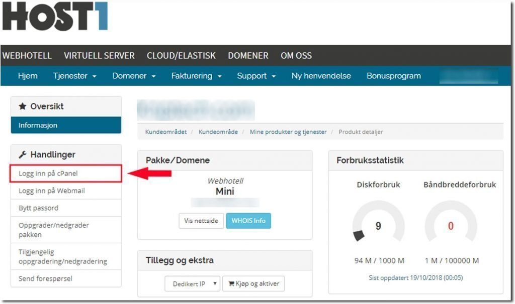Image resolution: width=515 pixels, height=304 pixels.
Task: Expand the Domener dropdown in the navbar
Action: pyautogui.click(x=134, y=76)
